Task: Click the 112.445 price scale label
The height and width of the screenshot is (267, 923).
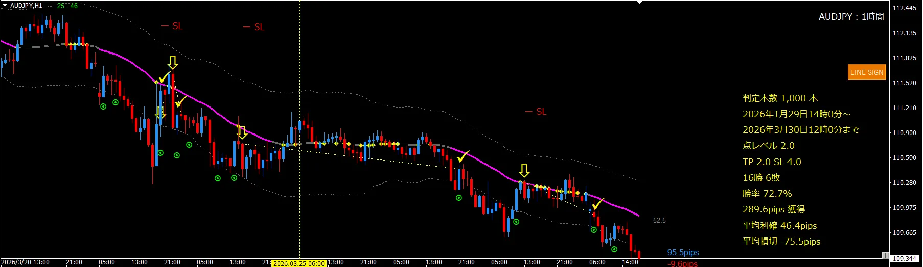Action: tap(904, 8)
